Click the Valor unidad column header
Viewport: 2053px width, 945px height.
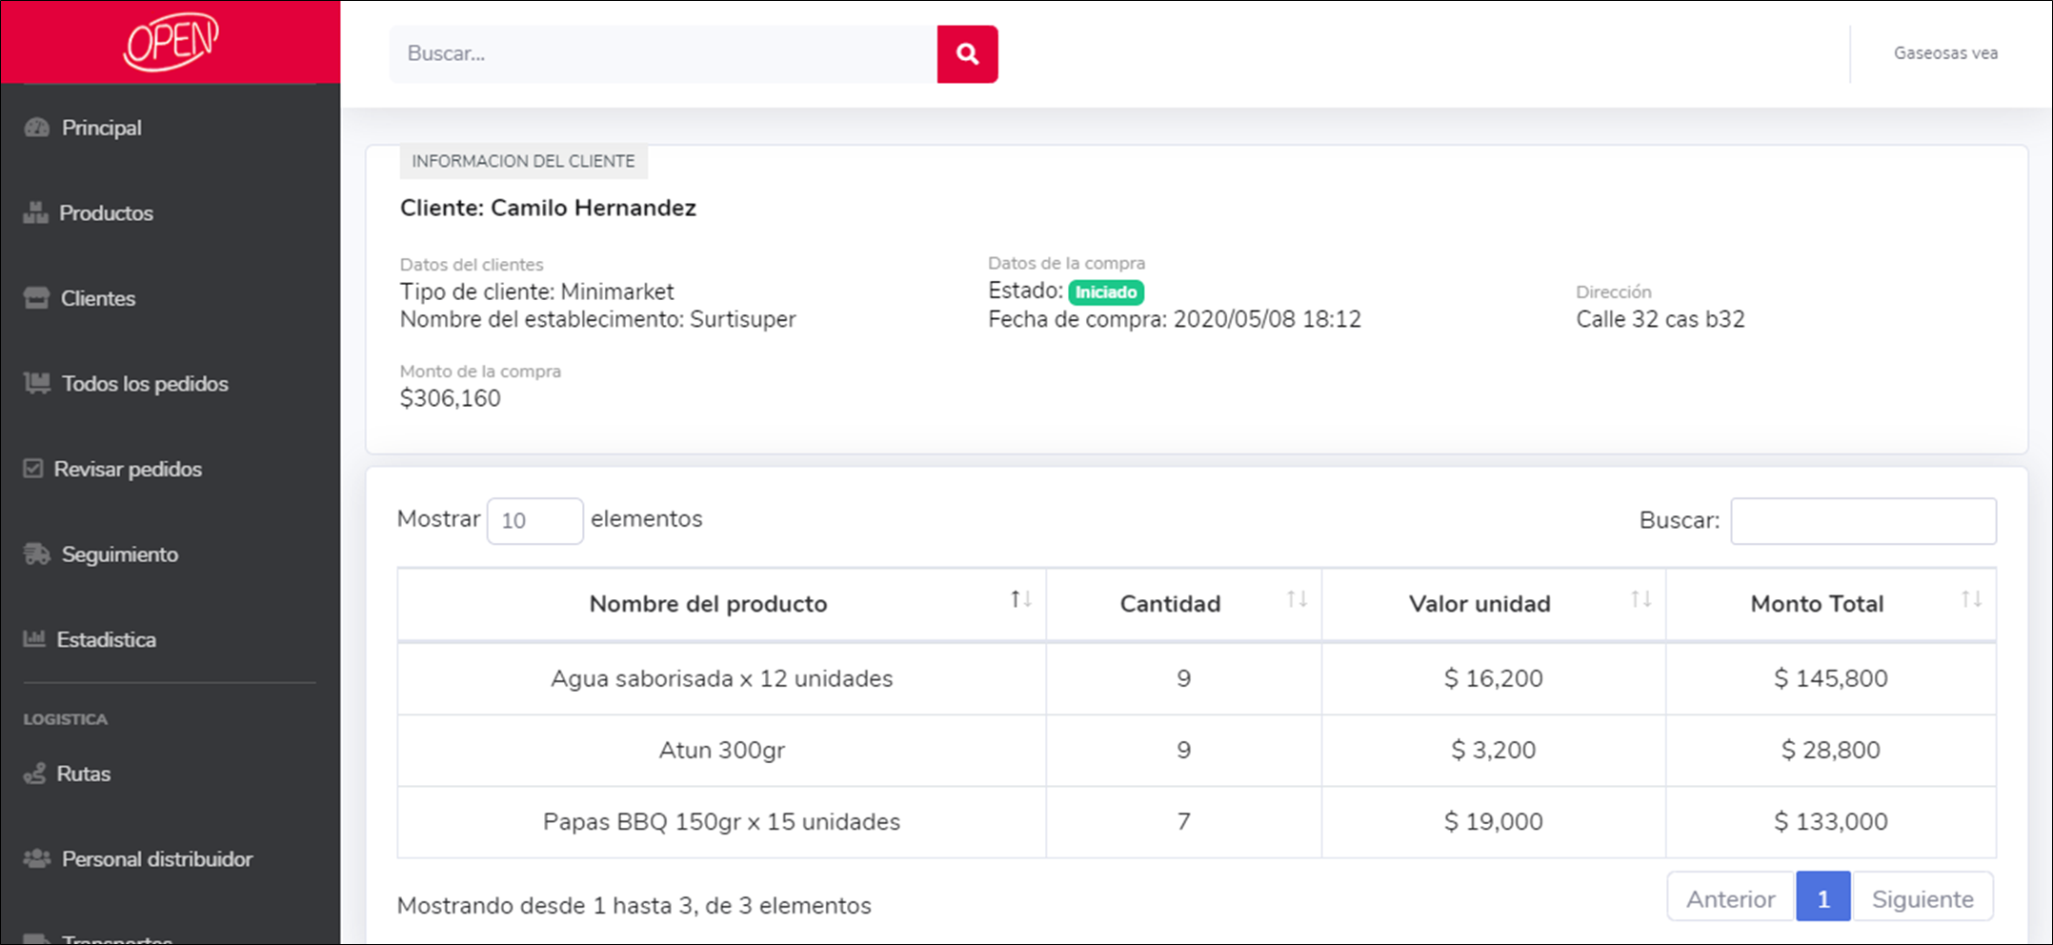tap(1494, 604)
